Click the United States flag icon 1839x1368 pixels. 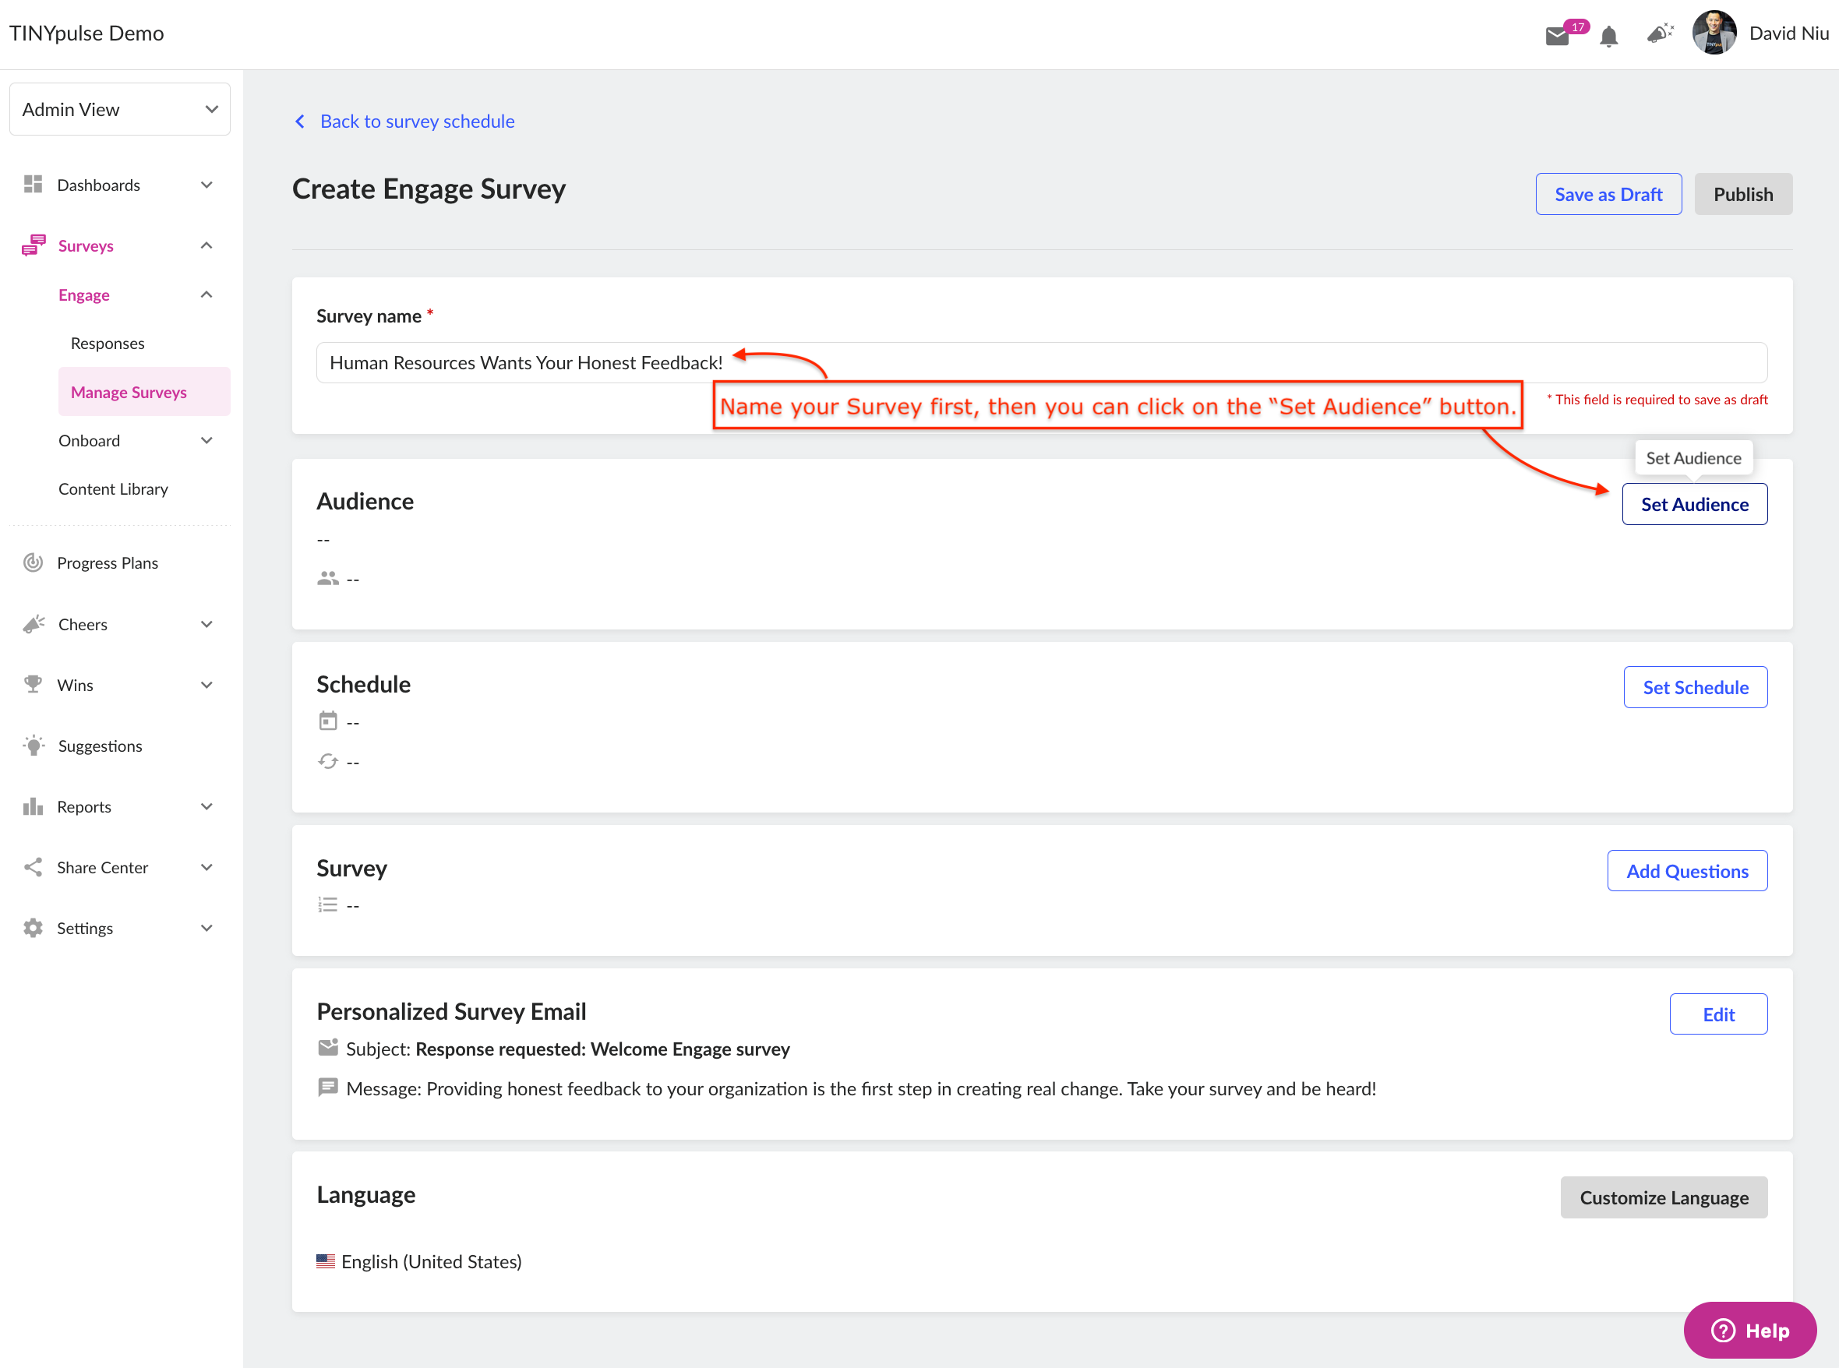point(326,1261)
